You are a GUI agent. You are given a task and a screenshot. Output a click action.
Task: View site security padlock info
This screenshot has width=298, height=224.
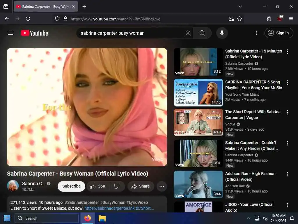[x=65, y=19]
